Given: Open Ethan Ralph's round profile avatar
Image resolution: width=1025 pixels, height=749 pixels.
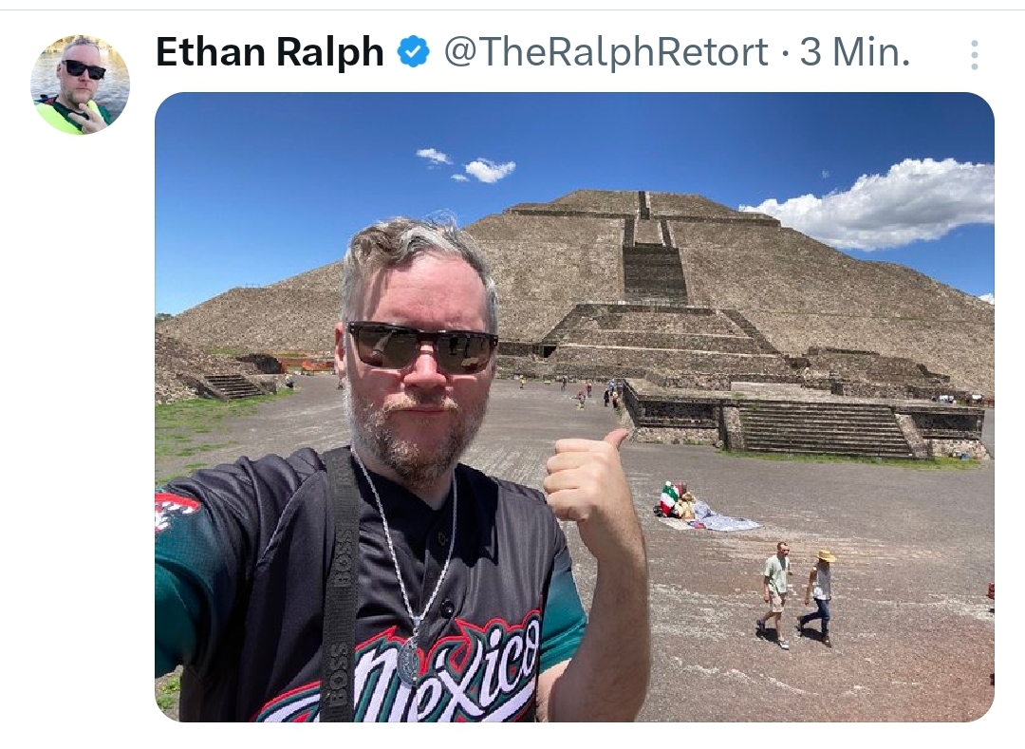Looking at the screenshot, I should pos(80,85).
